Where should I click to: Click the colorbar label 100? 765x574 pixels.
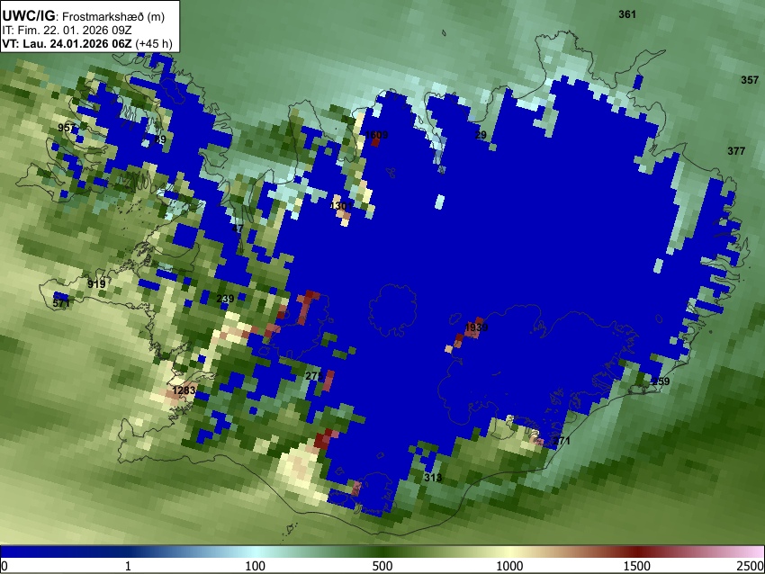click(x=256, y=566)
